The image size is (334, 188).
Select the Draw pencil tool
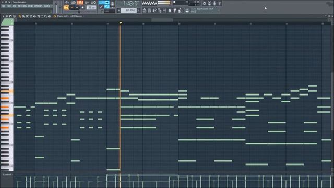[20, 16]
